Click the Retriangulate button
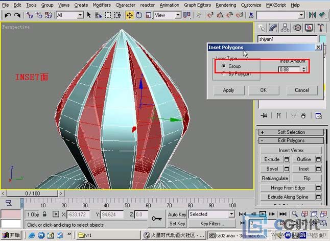 click(x=275, y=178)
